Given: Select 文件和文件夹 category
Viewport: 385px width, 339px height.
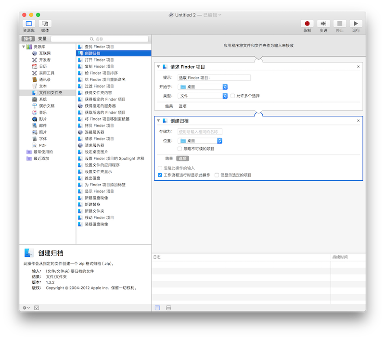Looking at the screenshot, I should pos(48,93).
